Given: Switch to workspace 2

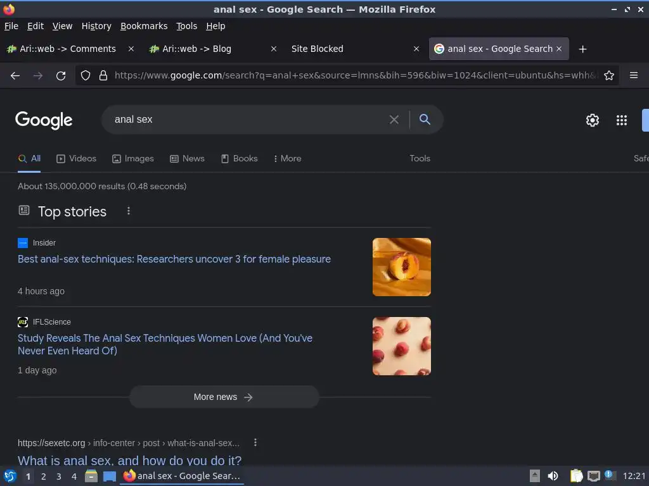Looking at the screenshot, I should (44, 477).
